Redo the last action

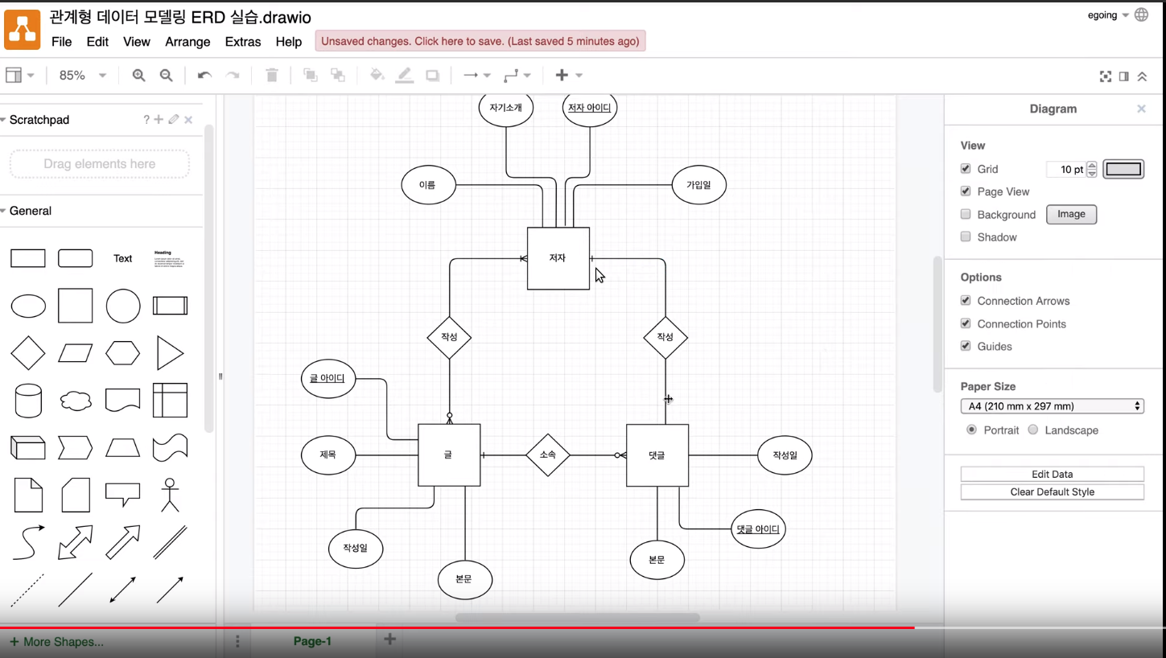pos(233,75)
